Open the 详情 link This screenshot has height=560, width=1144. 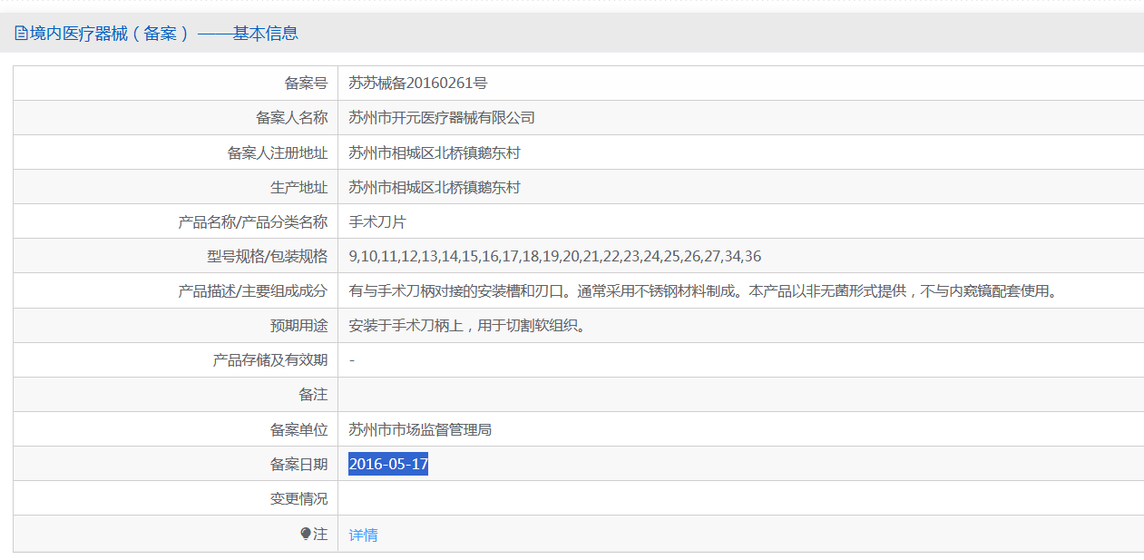363,535
